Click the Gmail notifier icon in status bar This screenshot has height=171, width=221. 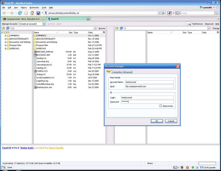202,168
